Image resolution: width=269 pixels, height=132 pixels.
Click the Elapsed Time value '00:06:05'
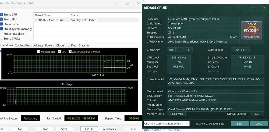[134, 118]
